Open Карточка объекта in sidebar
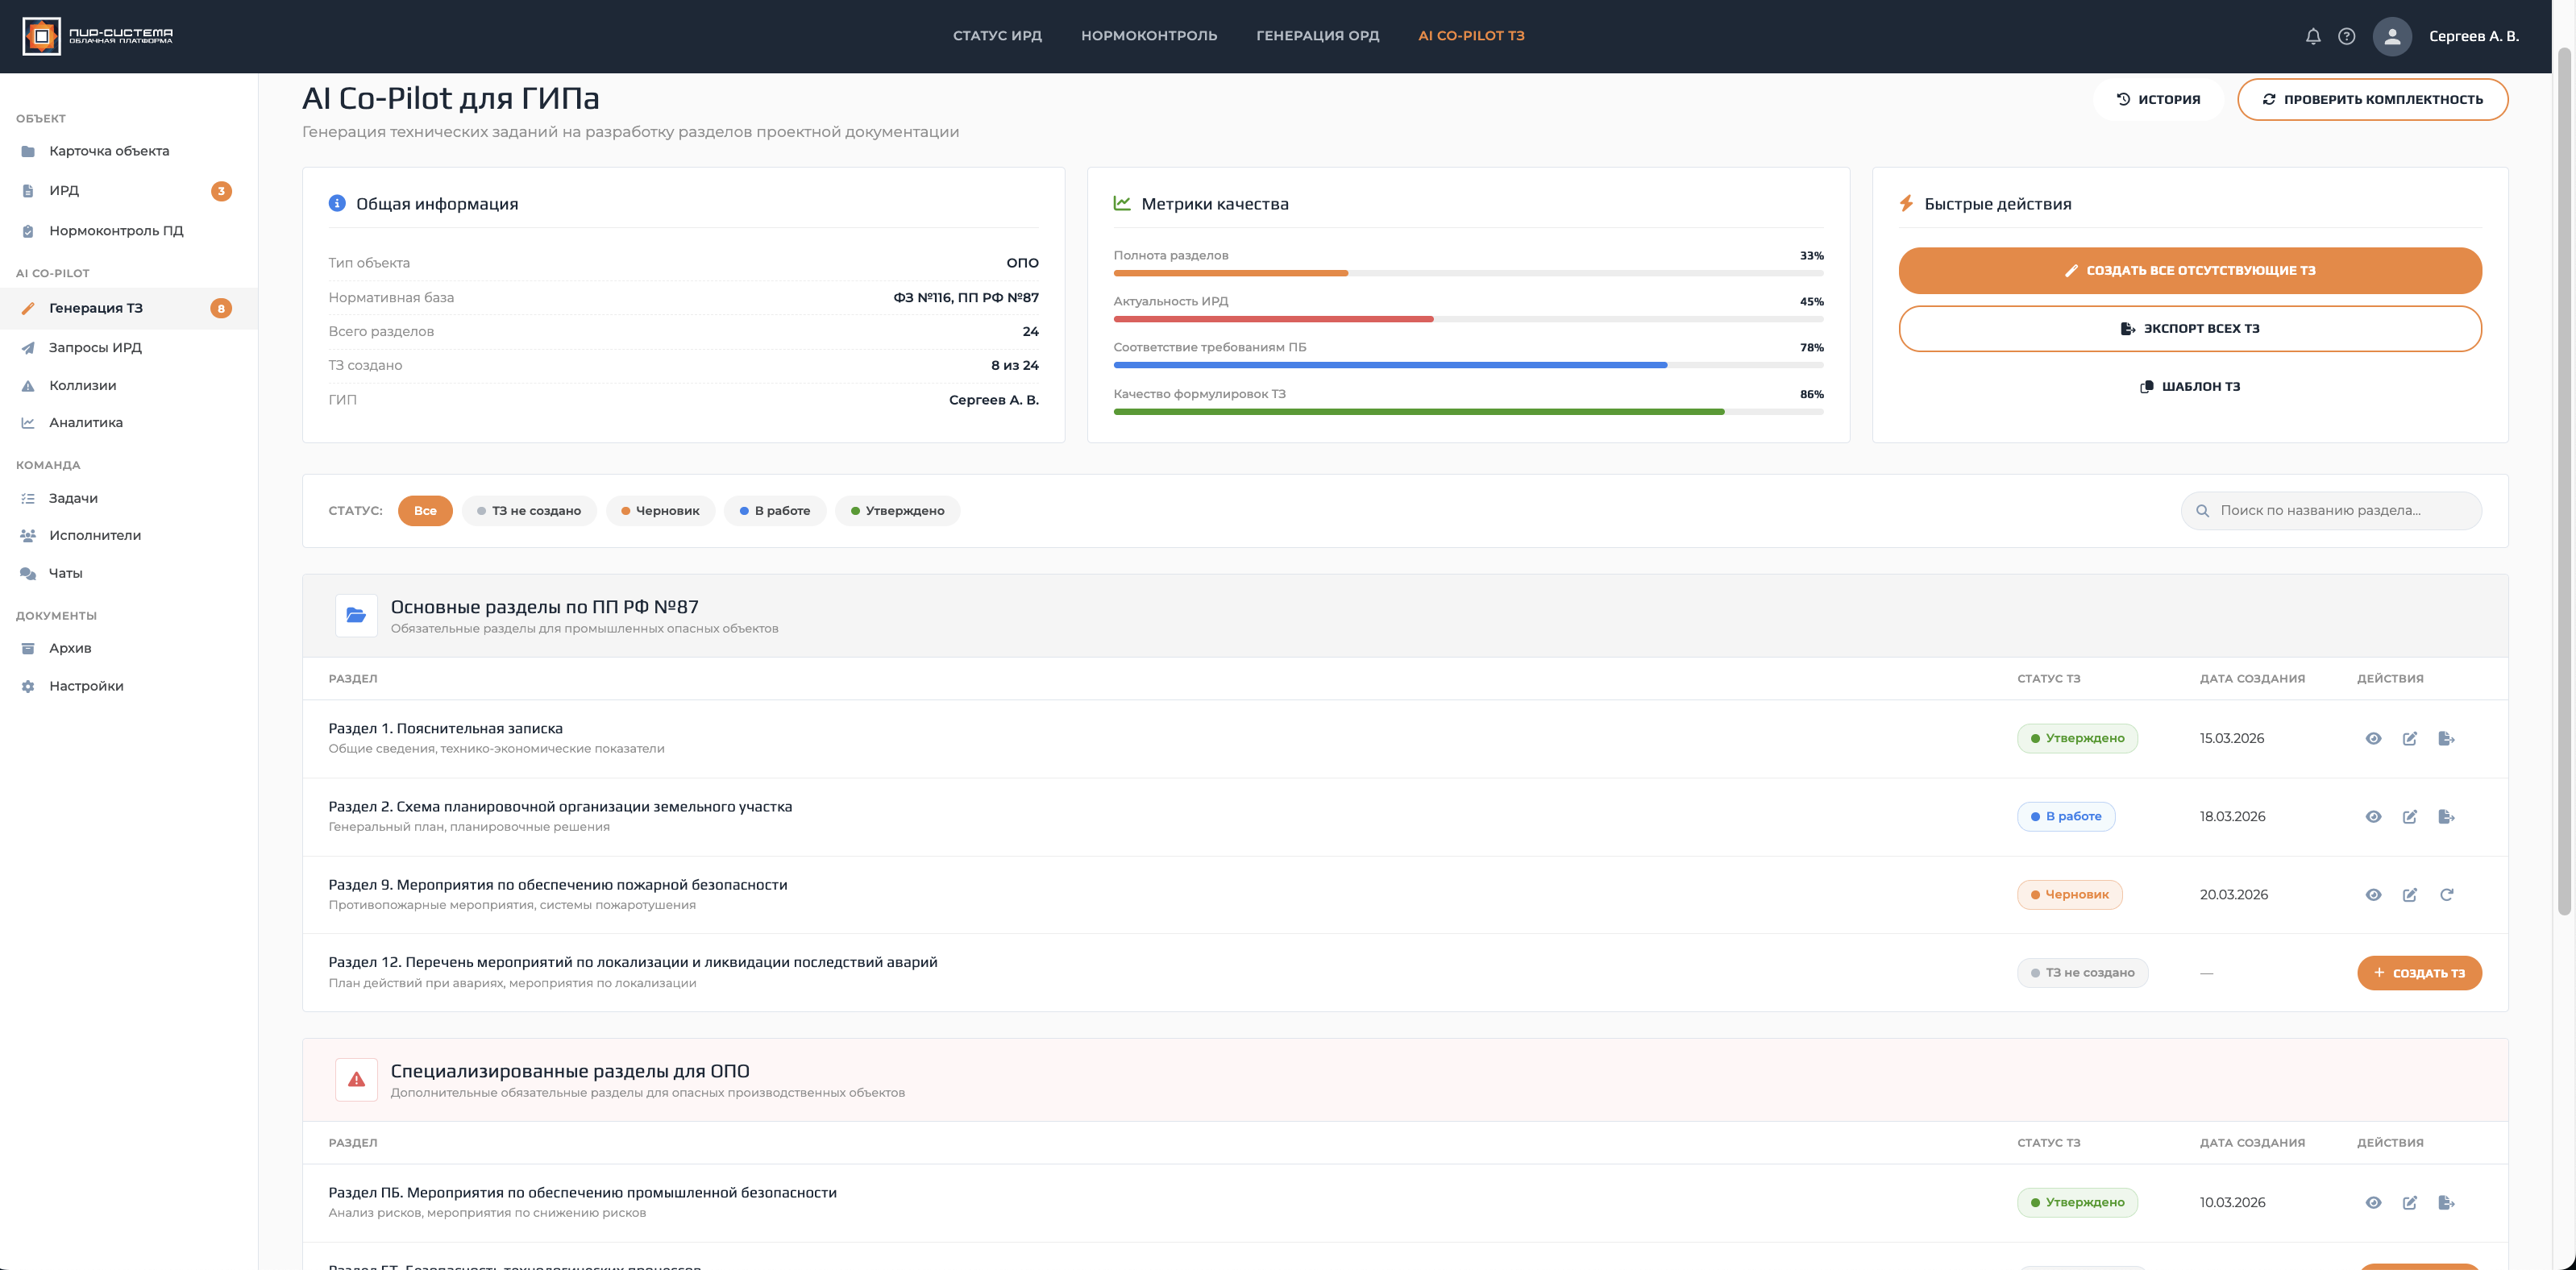2576x1270 pixels. [x=129, y=151]
